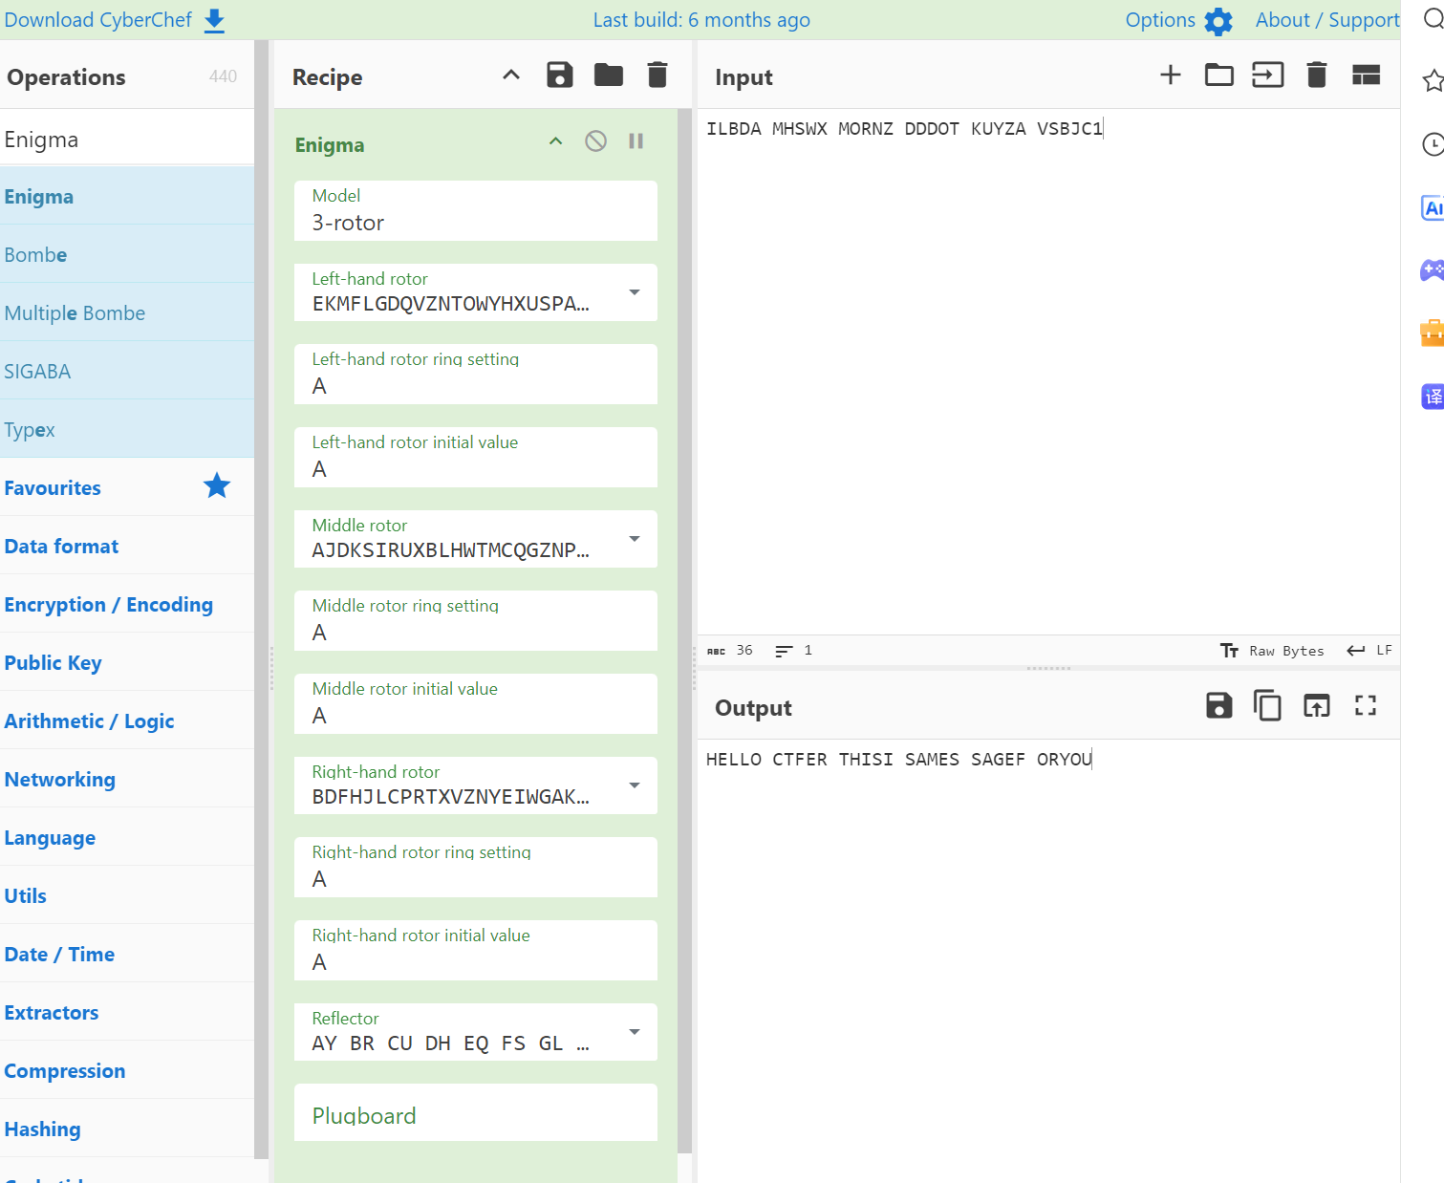
Task: Expand the Utils category
Action: coord(127,895)
